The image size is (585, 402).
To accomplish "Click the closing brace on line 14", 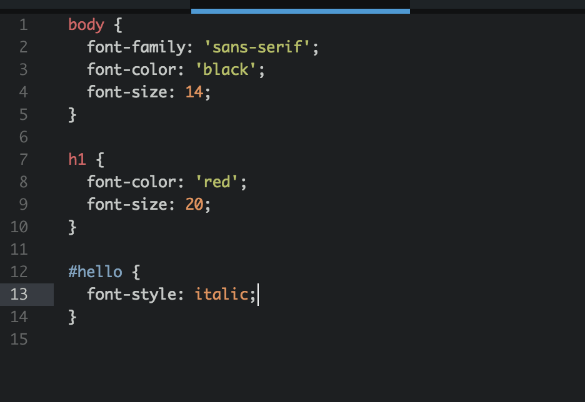I will coord(72,316).
